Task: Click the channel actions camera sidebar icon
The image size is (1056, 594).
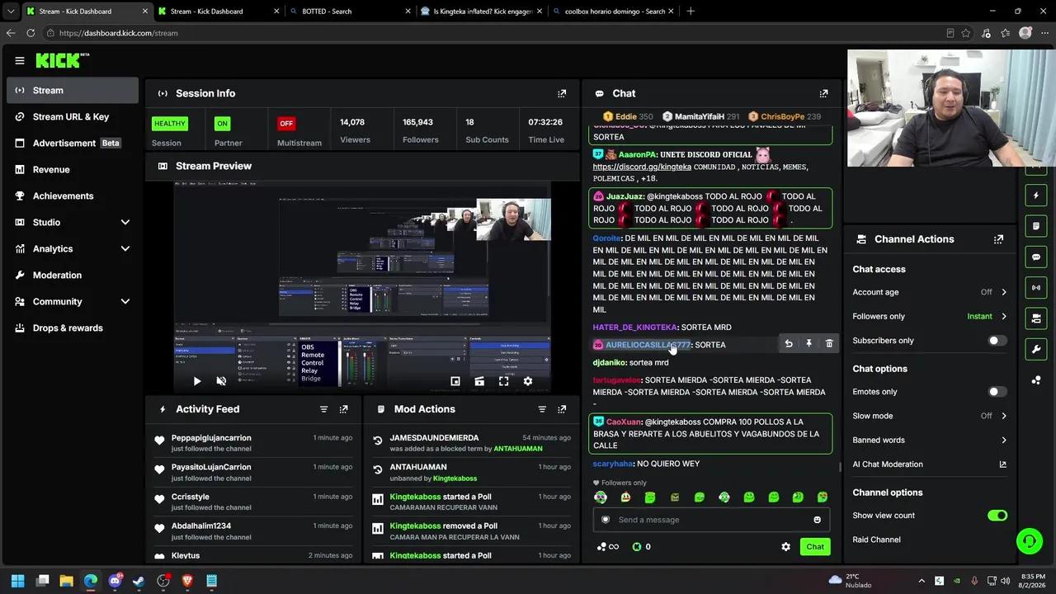Action: coord(1036,318)
